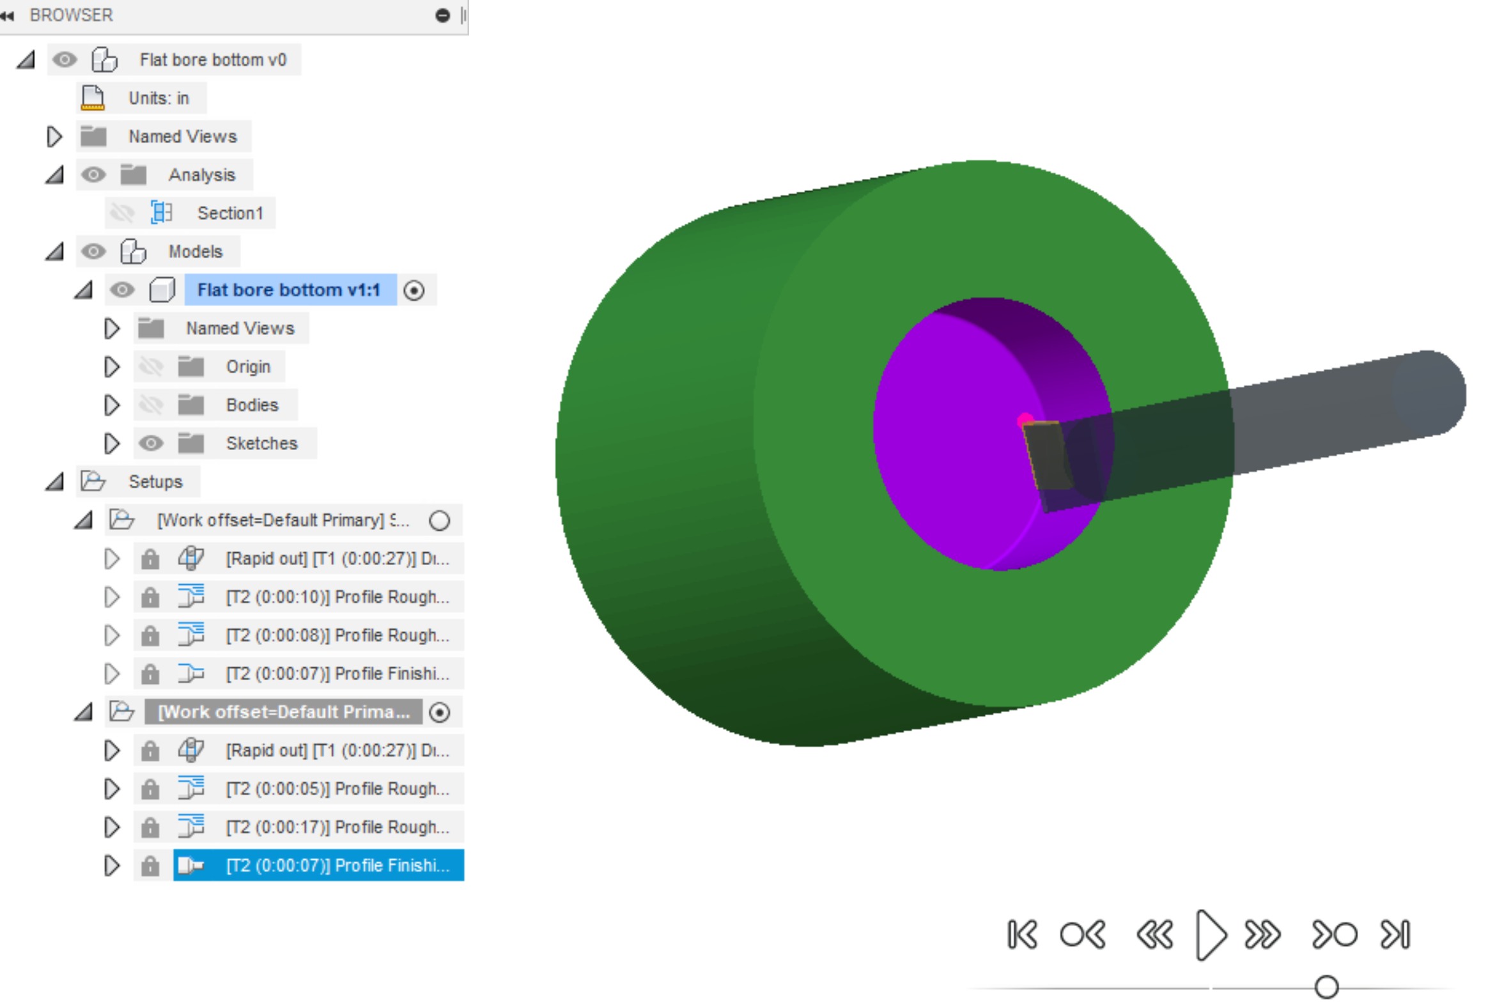Expand the highlighted T2 Profile Finishing operation
Viewport: 1511px width, 1008px height.
pyautogui.click(x=112, y=865)
